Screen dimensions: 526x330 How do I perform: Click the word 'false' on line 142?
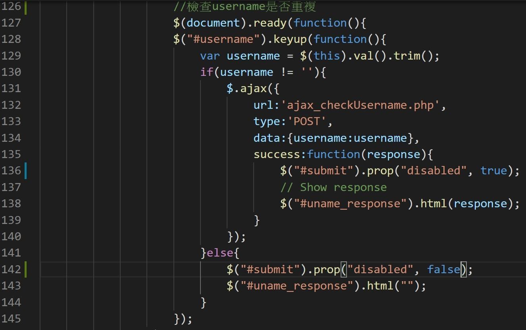pyautogui.click(x=443, y=270)
